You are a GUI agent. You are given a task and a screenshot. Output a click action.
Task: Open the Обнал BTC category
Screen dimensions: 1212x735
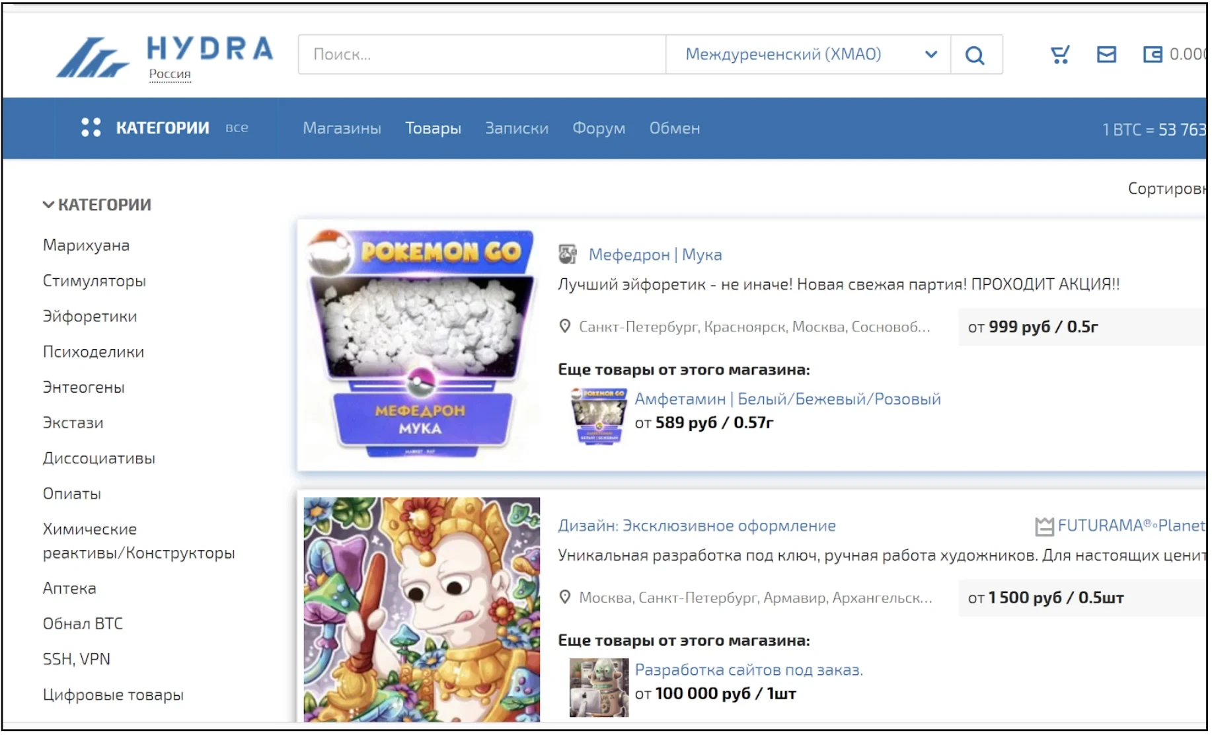[x=83, y=623]
